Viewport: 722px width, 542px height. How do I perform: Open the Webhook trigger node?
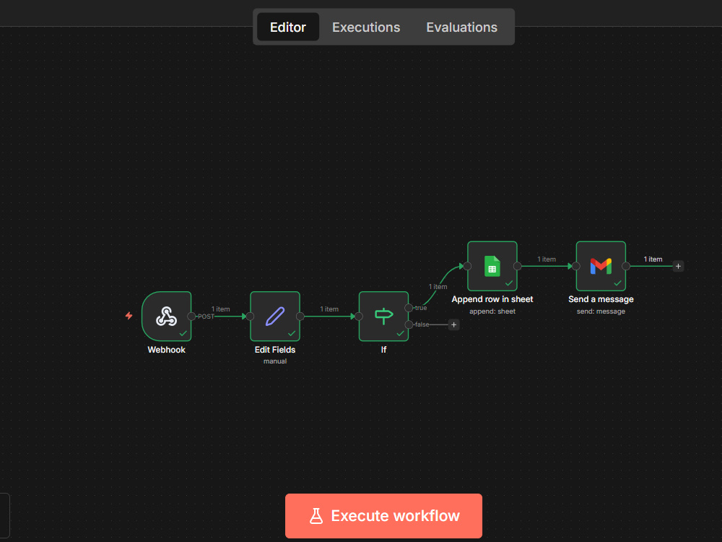[166, 317]
